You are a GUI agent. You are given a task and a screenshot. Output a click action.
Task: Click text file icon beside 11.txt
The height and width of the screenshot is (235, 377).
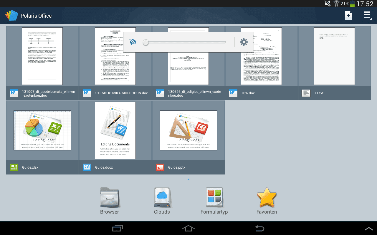pyautogui.click(x=306, y=93)
